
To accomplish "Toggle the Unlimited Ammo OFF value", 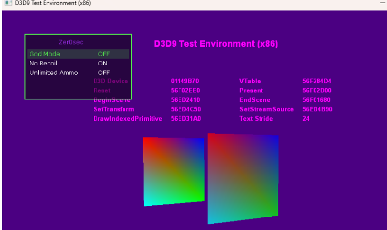I will [104, 72].
